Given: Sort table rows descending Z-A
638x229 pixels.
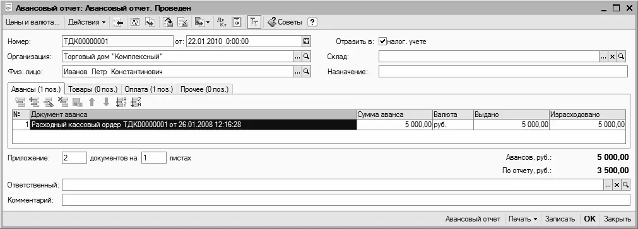Looking at the screenshot, I should [x=136, y=102].
